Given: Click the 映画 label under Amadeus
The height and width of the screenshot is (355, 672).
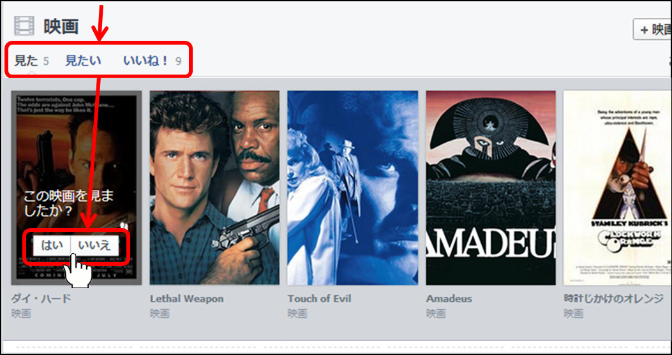Looking at the screenshot, I should point(436,314).
